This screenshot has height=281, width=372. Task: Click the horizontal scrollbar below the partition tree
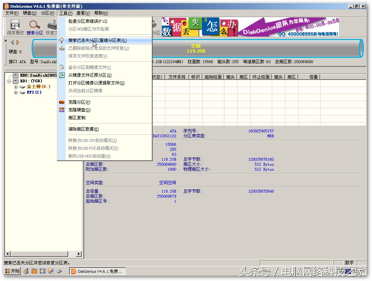pyautogui.click(x=39, y=254)
